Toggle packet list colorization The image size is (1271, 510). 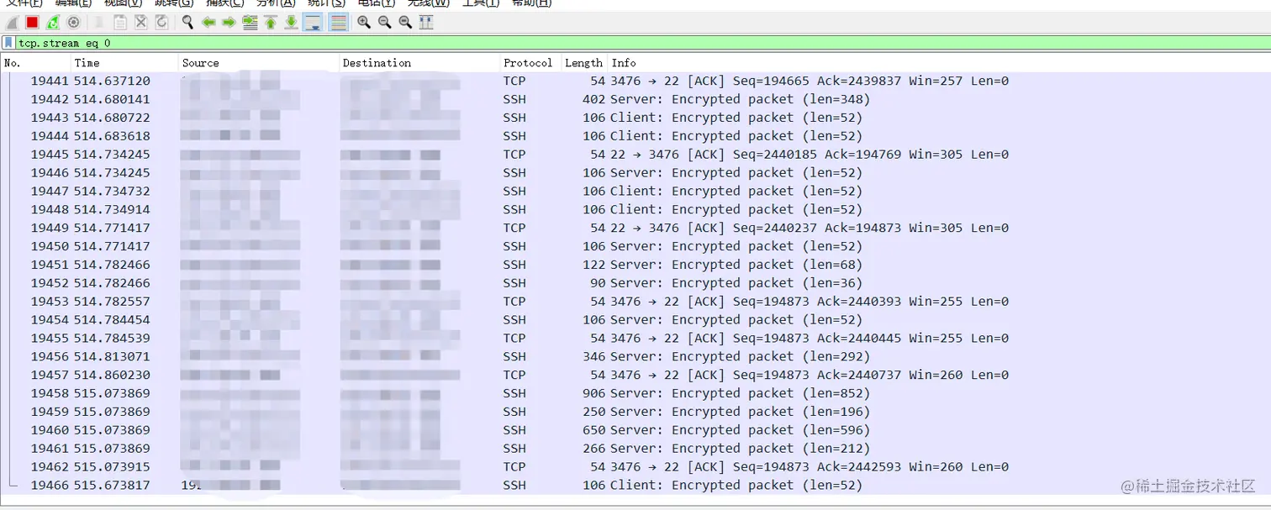(338, 23)
